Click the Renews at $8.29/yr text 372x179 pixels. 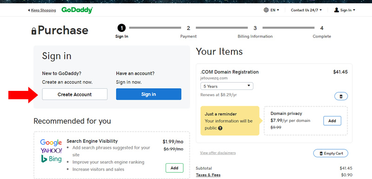[219, 95]
